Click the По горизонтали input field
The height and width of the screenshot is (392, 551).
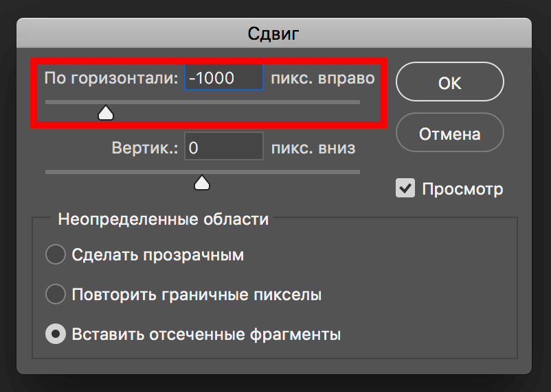pos(224,77)
